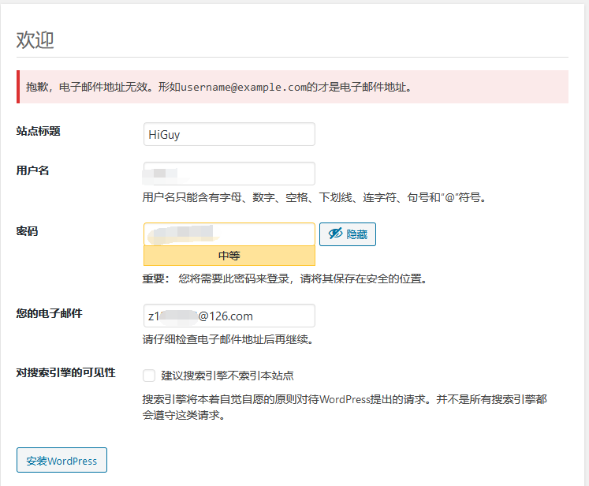Click the username rules hint beginning 用户名只能含有字母
This screenshot has width=589, height=486.
pyautogui.click(x=315, y=197)
